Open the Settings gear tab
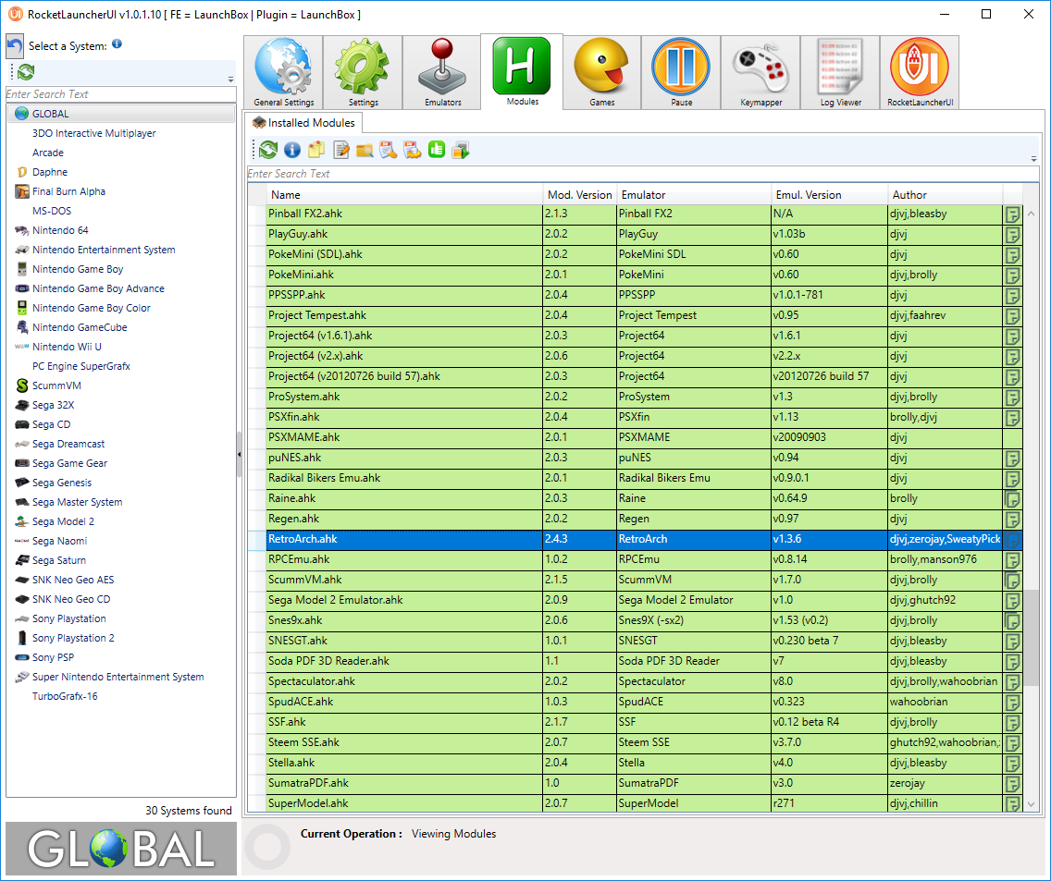The image size is (1051, 881). [x=363, y=72]
